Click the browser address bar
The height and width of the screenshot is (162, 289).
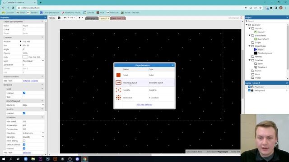(129, 8)
